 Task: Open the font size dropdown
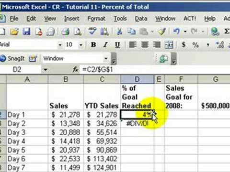81,45
